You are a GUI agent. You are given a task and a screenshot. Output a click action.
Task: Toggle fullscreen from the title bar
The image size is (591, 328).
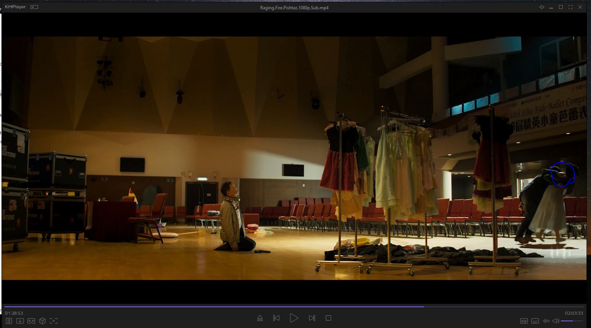(571, 7)
